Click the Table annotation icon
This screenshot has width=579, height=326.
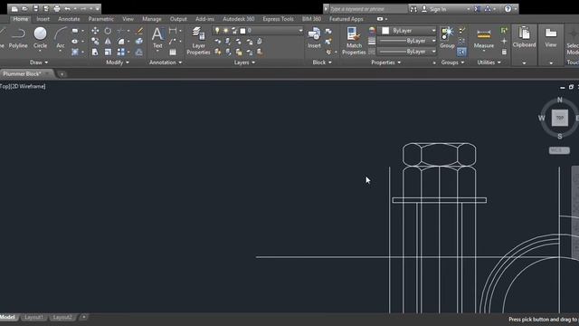click(x=173, y=52)
